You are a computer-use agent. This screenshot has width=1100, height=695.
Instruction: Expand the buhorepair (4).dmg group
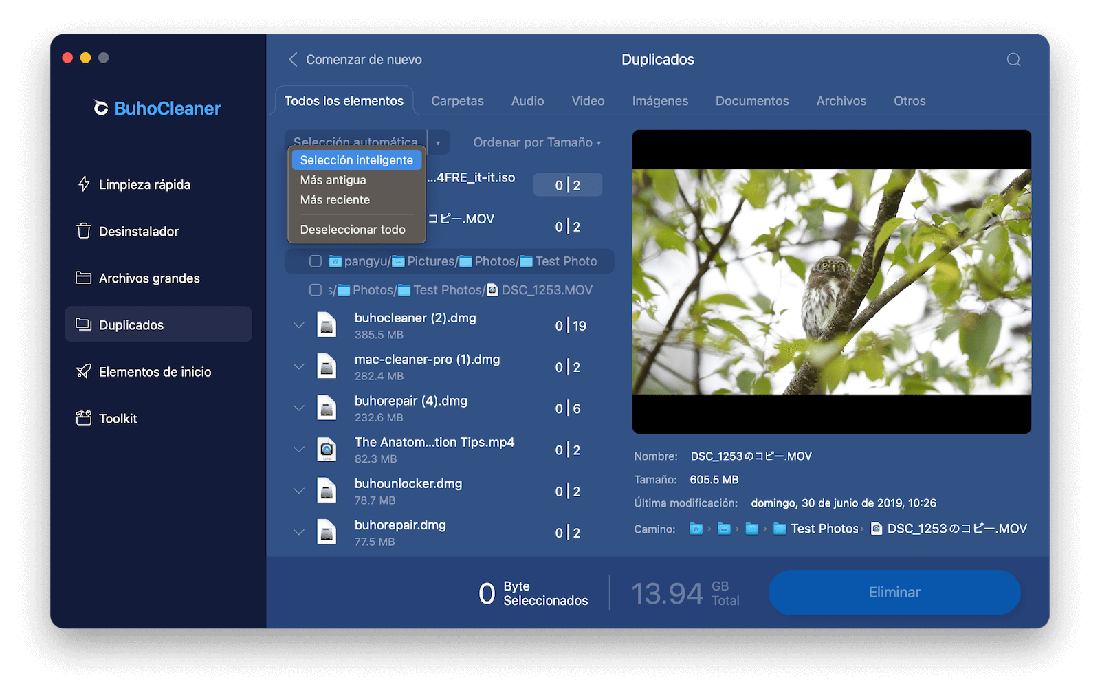(299, 408)
